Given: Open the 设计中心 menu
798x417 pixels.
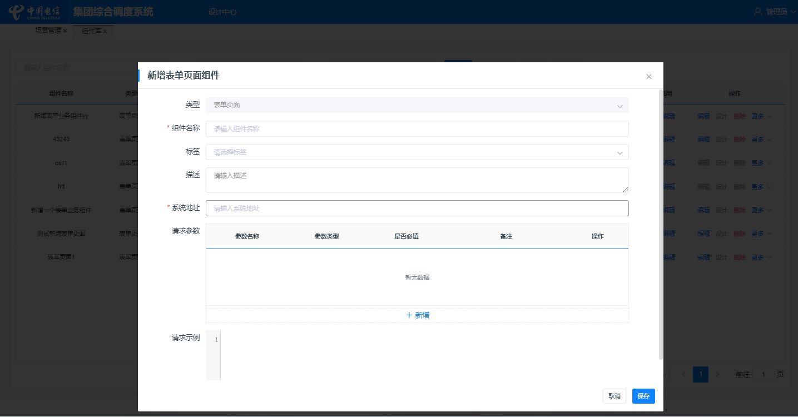Looking at the screenshot, I should point(222,12).
